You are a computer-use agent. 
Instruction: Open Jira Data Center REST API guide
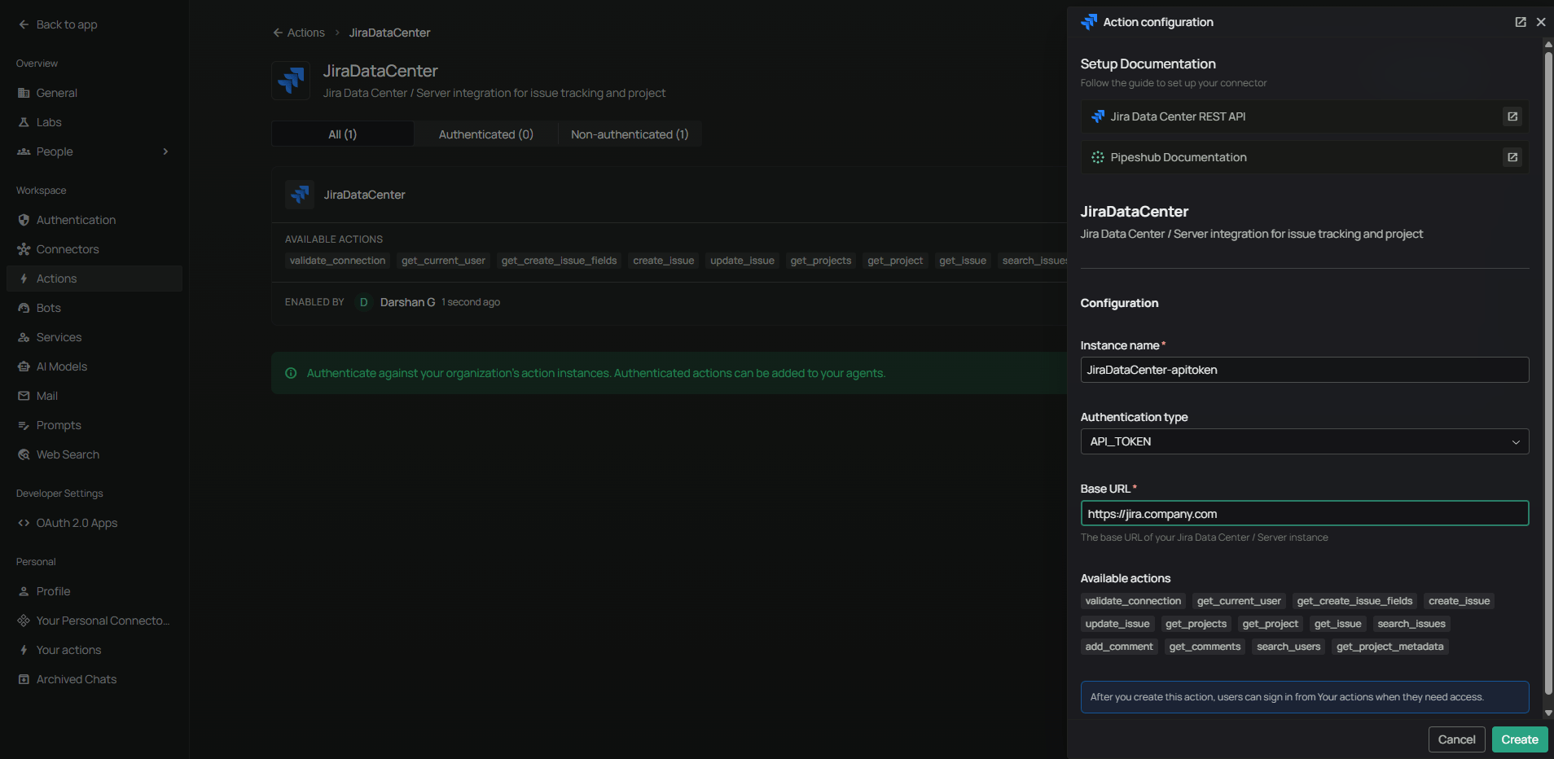(1305, 116)
